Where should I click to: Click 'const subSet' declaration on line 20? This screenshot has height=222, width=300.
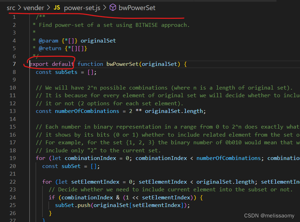(x=61, y=166)
